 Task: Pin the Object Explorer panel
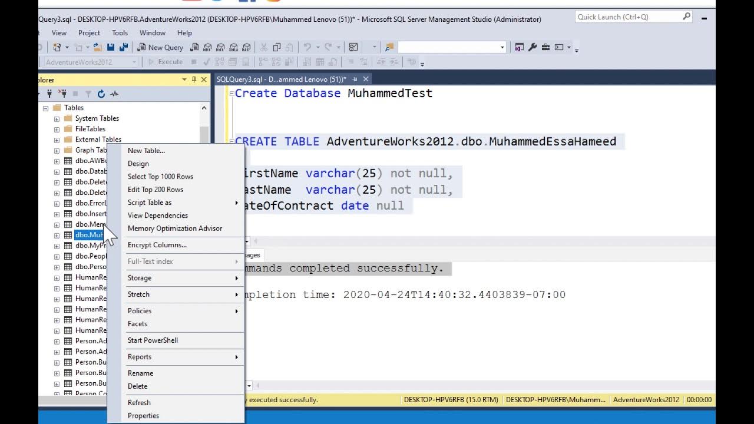tap(194, 79)
